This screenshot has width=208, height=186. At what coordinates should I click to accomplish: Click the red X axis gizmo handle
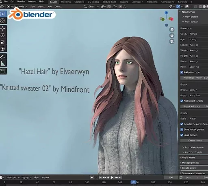click(171, 19)
